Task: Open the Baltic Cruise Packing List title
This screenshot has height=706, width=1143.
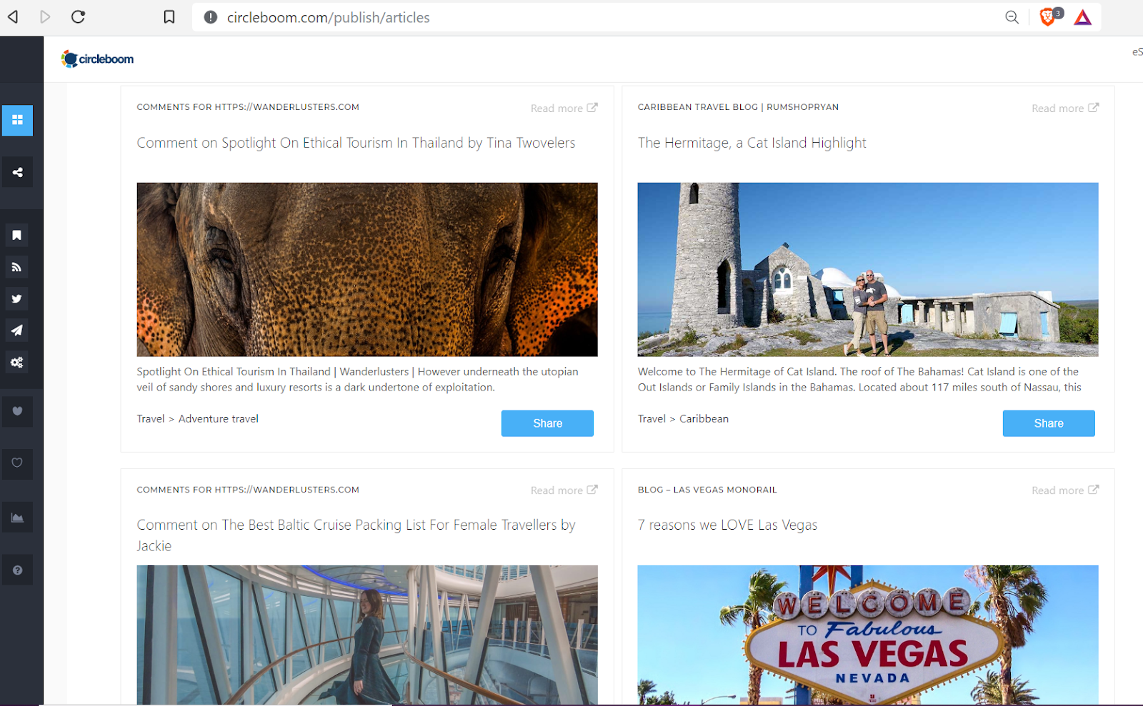Action: pos(356,535)
